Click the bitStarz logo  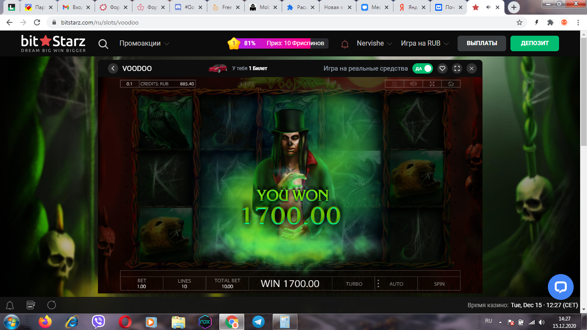[x=53, y=44]
